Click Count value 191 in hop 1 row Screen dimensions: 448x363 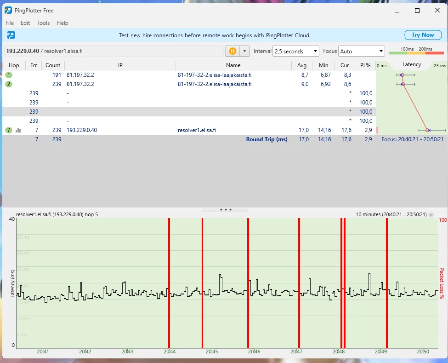tap(57, 75)
